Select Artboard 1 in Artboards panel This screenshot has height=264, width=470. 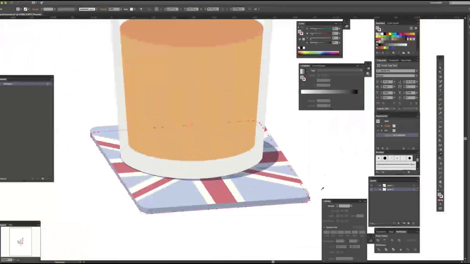[25, 84]
